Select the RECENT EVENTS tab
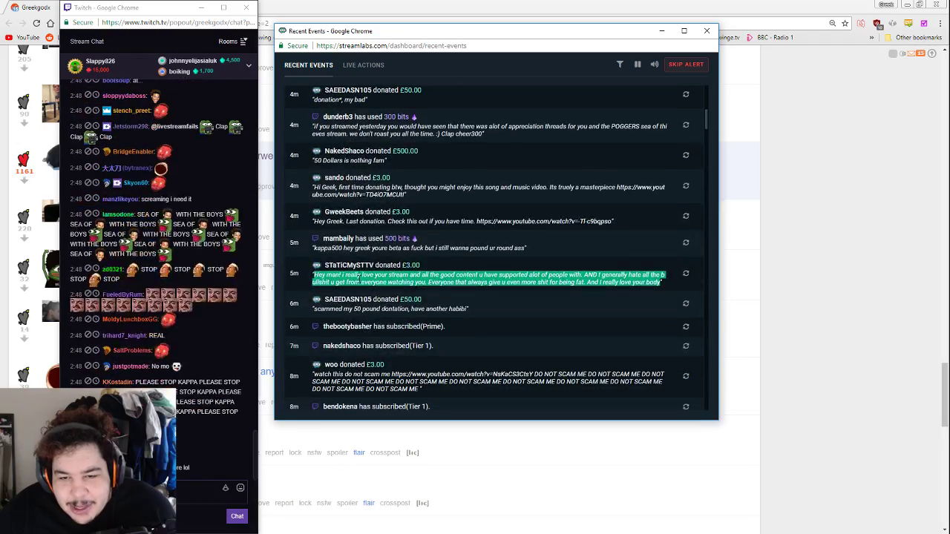Viewport: 950px width, 534px height. click(x=309, y=65)
